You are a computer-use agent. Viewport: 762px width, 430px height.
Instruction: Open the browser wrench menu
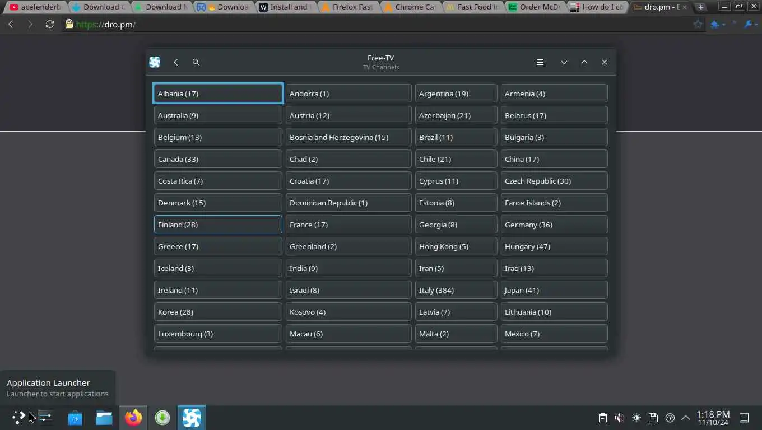coord(750,24)
